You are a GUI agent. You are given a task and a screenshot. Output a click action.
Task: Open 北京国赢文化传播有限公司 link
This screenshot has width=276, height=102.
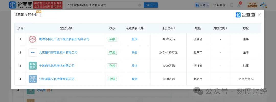(x=57, y=79)
